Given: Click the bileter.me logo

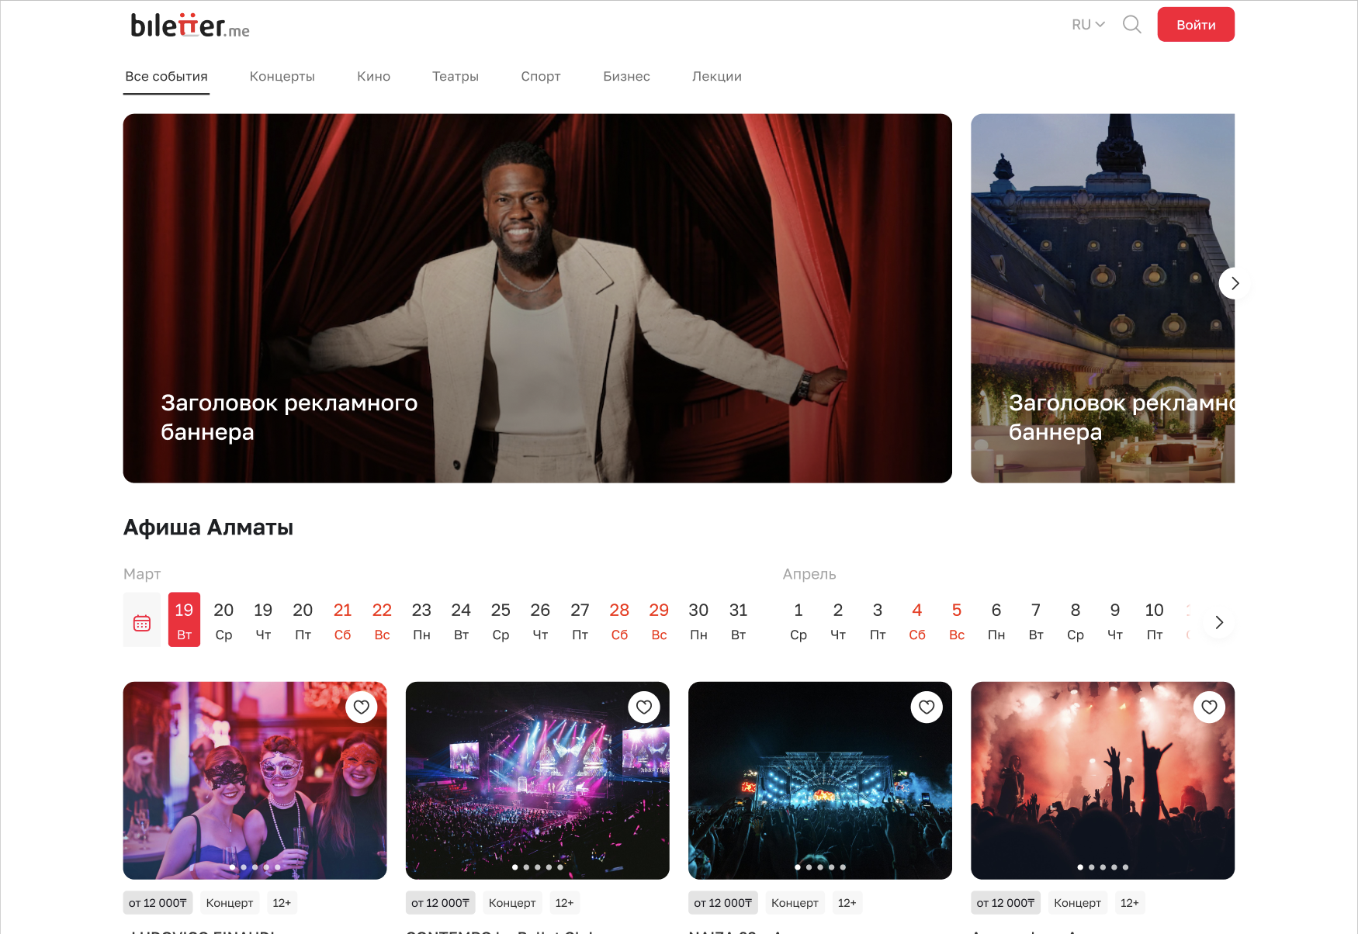Looking at the screenshot, I should click(189, 24).
